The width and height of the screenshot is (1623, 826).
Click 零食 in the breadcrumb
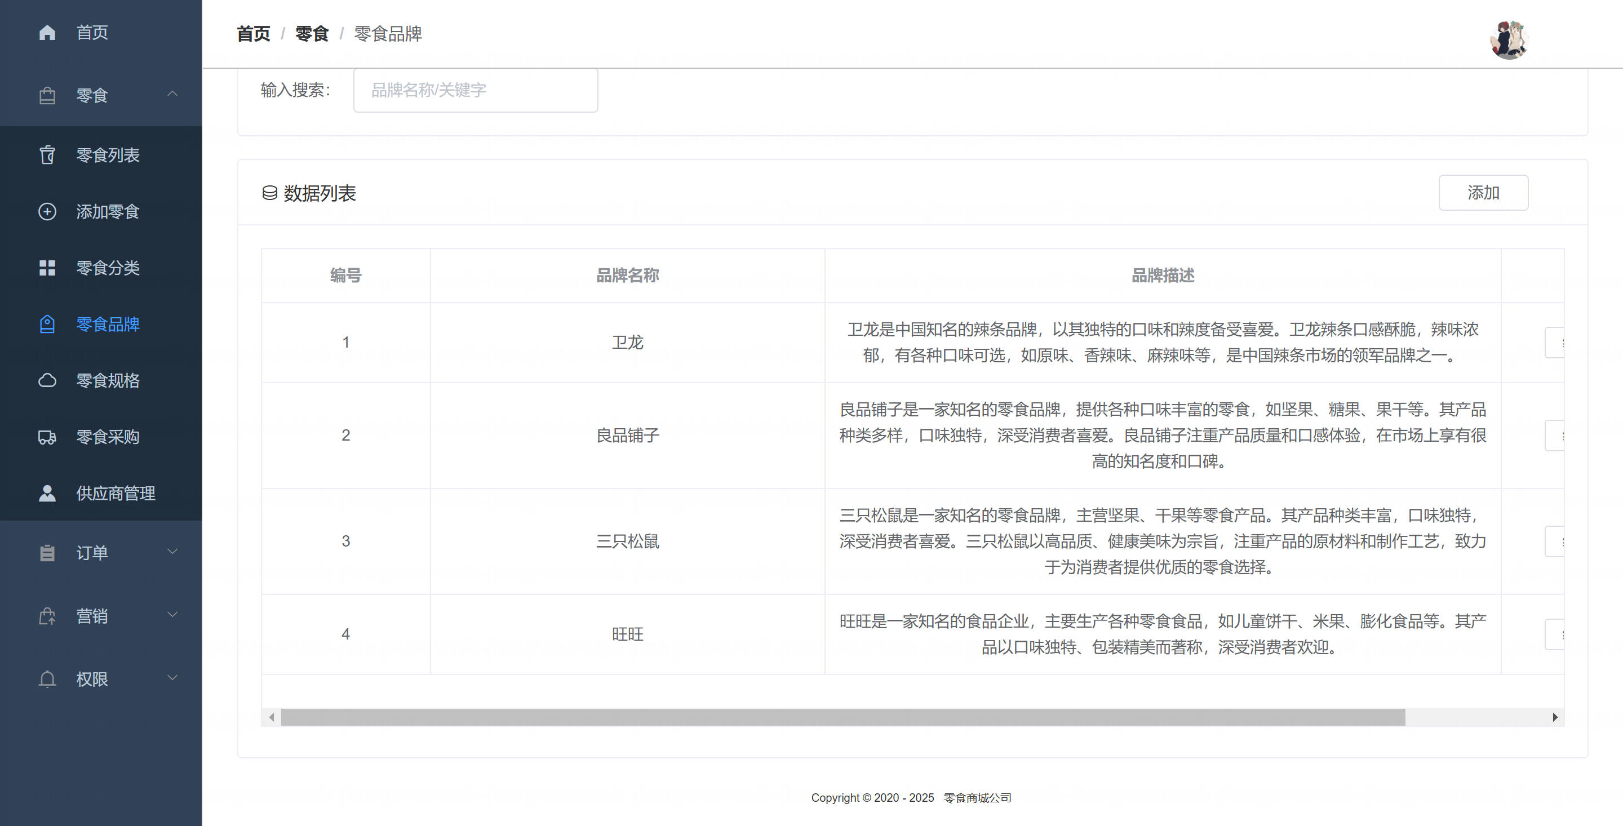312,34
